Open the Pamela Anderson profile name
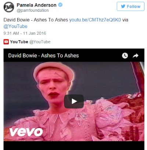The height and width of the screenshot is (150, 147). point(36,5)
